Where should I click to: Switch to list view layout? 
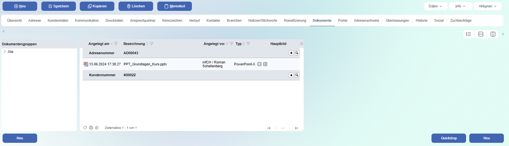(469, 34)
